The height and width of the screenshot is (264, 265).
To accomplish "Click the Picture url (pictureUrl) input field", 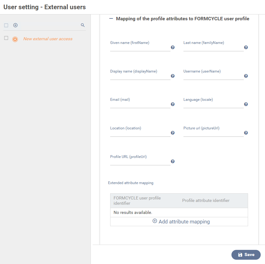I will tap(214, 133).
